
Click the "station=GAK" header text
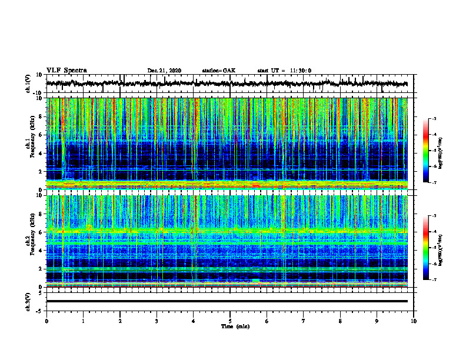(x=219, y=71)
